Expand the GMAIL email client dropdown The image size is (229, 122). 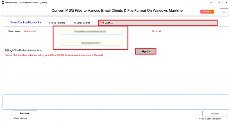tap(157, 23)
